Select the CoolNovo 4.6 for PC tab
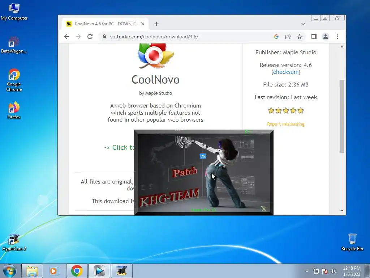The image size is (370, 278). click(x=106, y=24)
